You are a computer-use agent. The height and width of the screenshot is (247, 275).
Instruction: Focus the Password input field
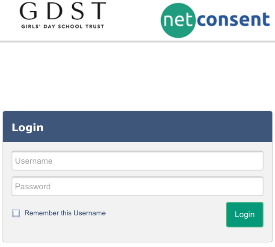coord(138,186)
